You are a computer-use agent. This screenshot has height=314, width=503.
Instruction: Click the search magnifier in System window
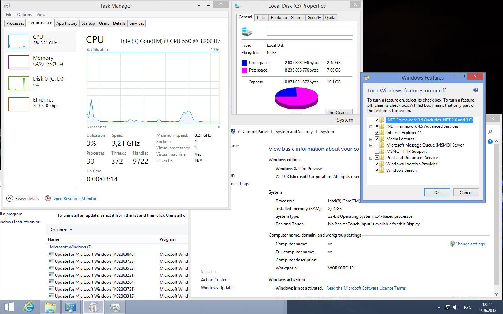pos(490,132)
